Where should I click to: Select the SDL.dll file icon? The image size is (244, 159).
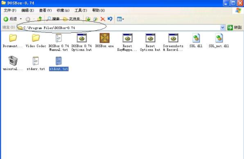tap(196, 38)
